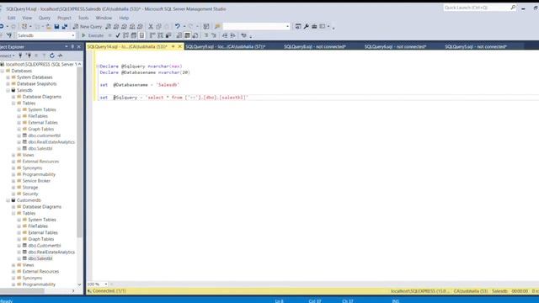Screen dimensions: 539x303
Task: Expand the Database Snapshots node
Action: 8,84
